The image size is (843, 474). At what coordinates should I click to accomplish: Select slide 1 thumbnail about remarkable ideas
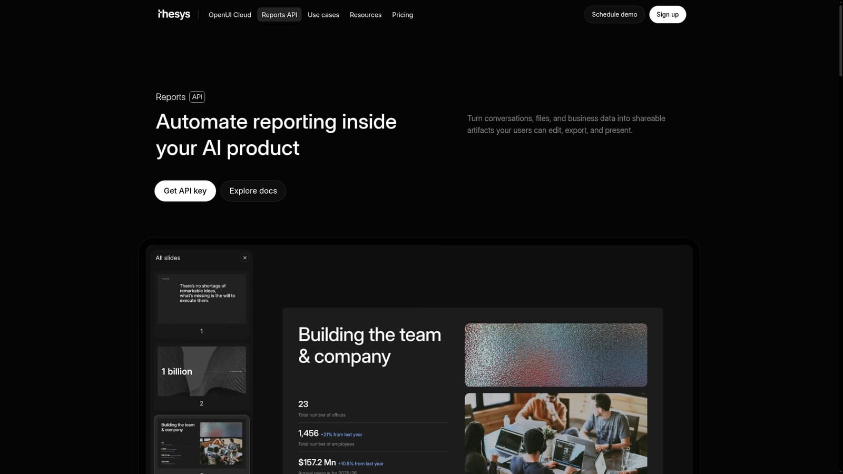coord(202,299)
